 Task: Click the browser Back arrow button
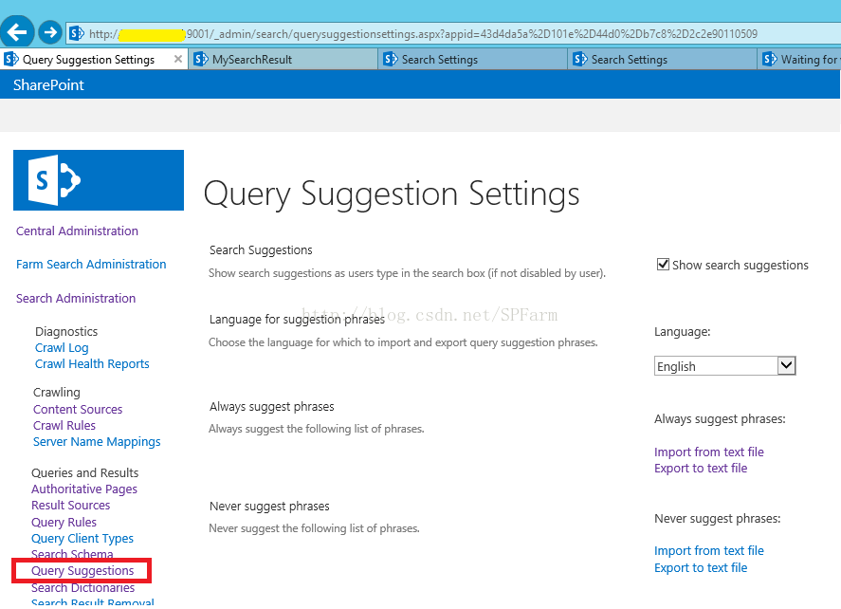coord(17,33)
